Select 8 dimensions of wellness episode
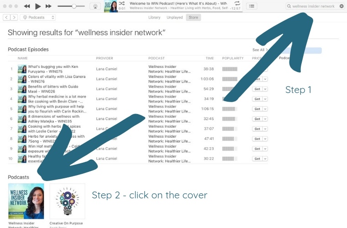 (x=53, y=119)
